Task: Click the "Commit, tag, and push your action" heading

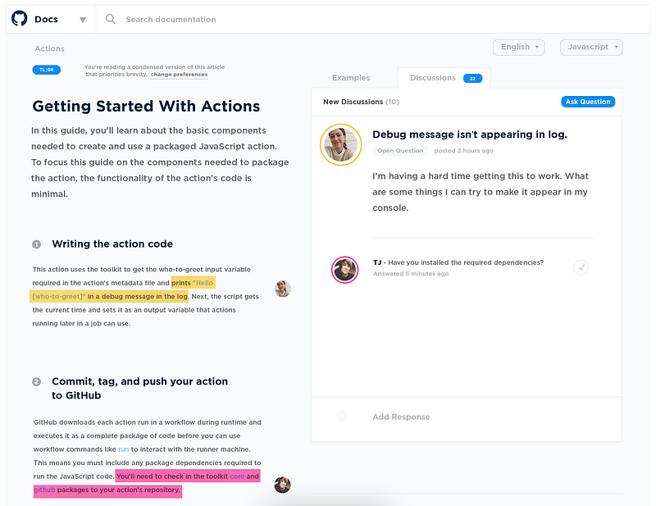Action: (x=139, y=389)
